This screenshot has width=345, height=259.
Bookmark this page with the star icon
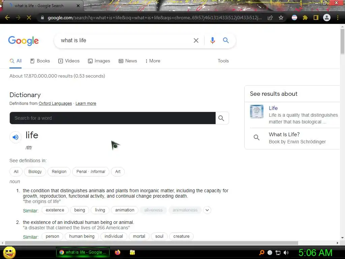(x=281, y=18)
